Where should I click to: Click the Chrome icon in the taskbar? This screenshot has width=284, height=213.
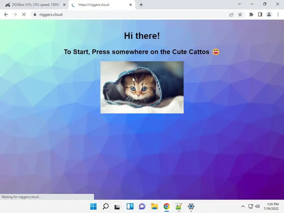[x=166, y=206]
